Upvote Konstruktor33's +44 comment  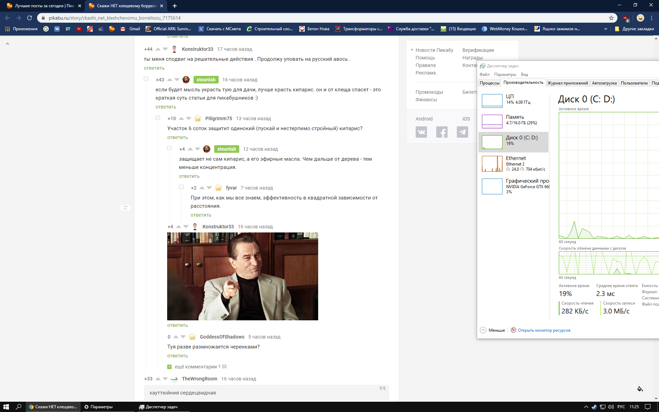coord(158,49)
